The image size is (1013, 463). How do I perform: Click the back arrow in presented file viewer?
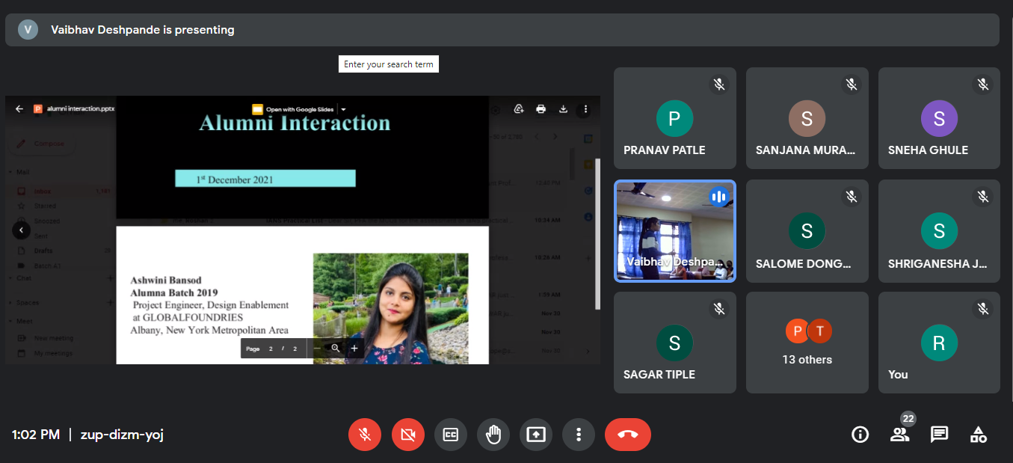coord(19,108)
